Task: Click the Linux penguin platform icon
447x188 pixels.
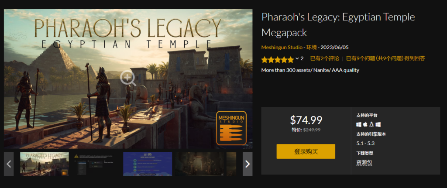Action: point(371,124)
